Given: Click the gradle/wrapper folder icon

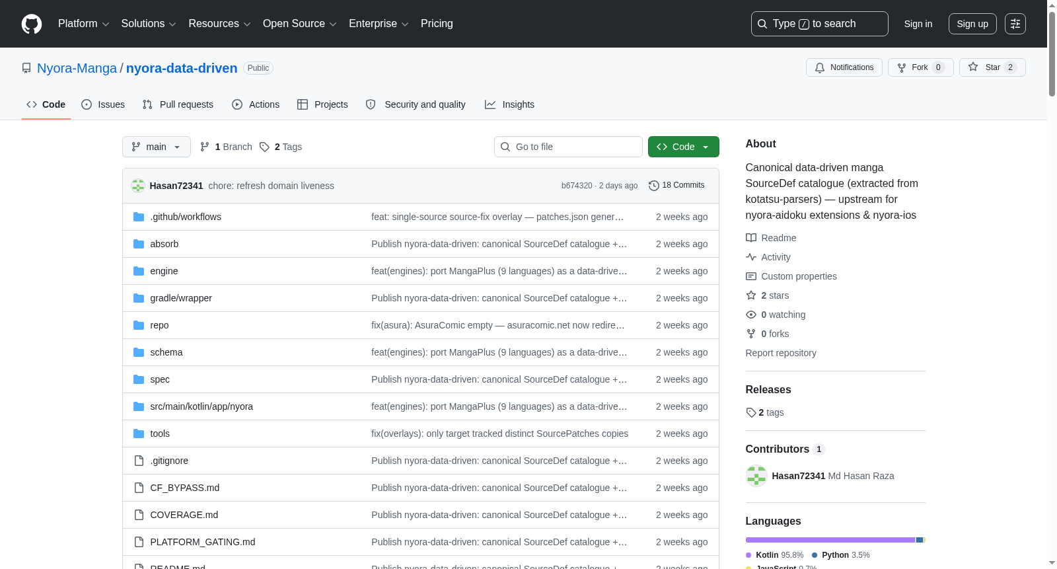Looking at the screenshot, I should click(139, 298).
